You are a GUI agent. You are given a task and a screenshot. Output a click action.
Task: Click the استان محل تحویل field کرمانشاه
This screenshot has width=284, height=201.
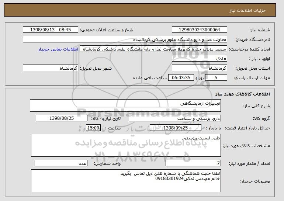point(200,68)
